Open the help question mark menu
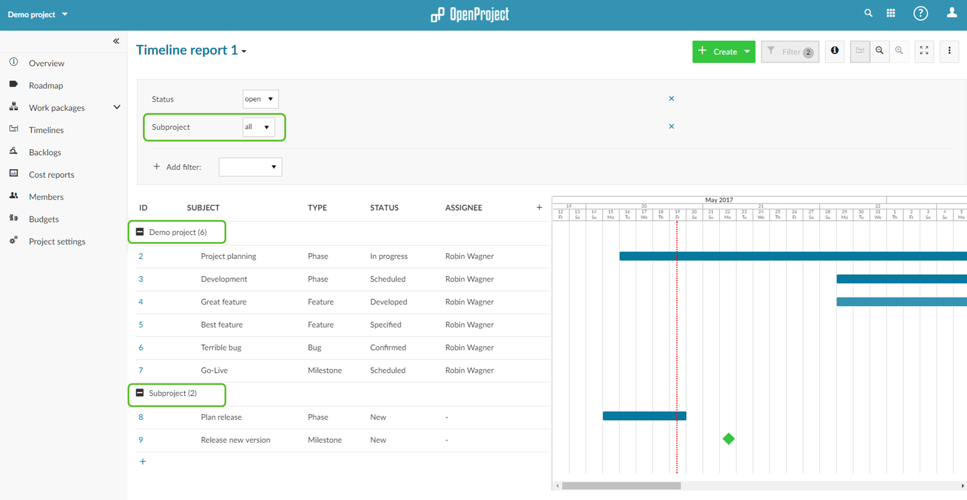 (920, 14)
